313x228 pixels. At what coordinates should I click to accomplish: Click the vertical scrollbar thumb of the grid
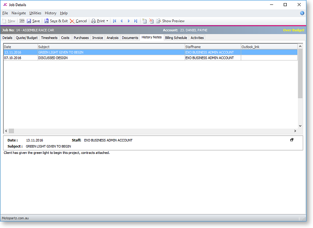pyautogui.click(x=300, y=73)
